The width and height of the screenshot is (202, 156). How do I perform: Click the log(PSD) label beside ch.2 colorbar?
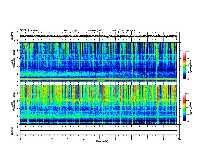pyautogui.click(x=191, y=108)
